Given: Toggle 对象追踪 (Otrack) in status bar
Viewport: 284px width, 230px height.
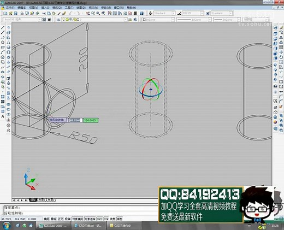Looking at the screenshot, I should pos(90,219).
